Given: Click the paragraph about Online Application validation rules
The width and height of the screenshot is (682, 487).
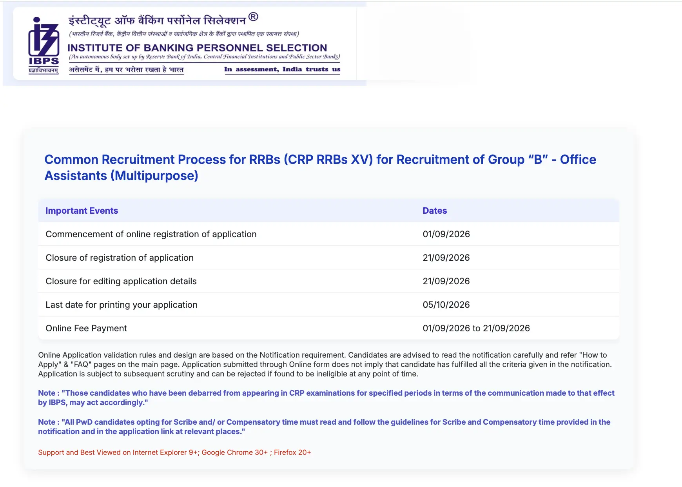Looking at the screenshot, I should pos(325,364).
